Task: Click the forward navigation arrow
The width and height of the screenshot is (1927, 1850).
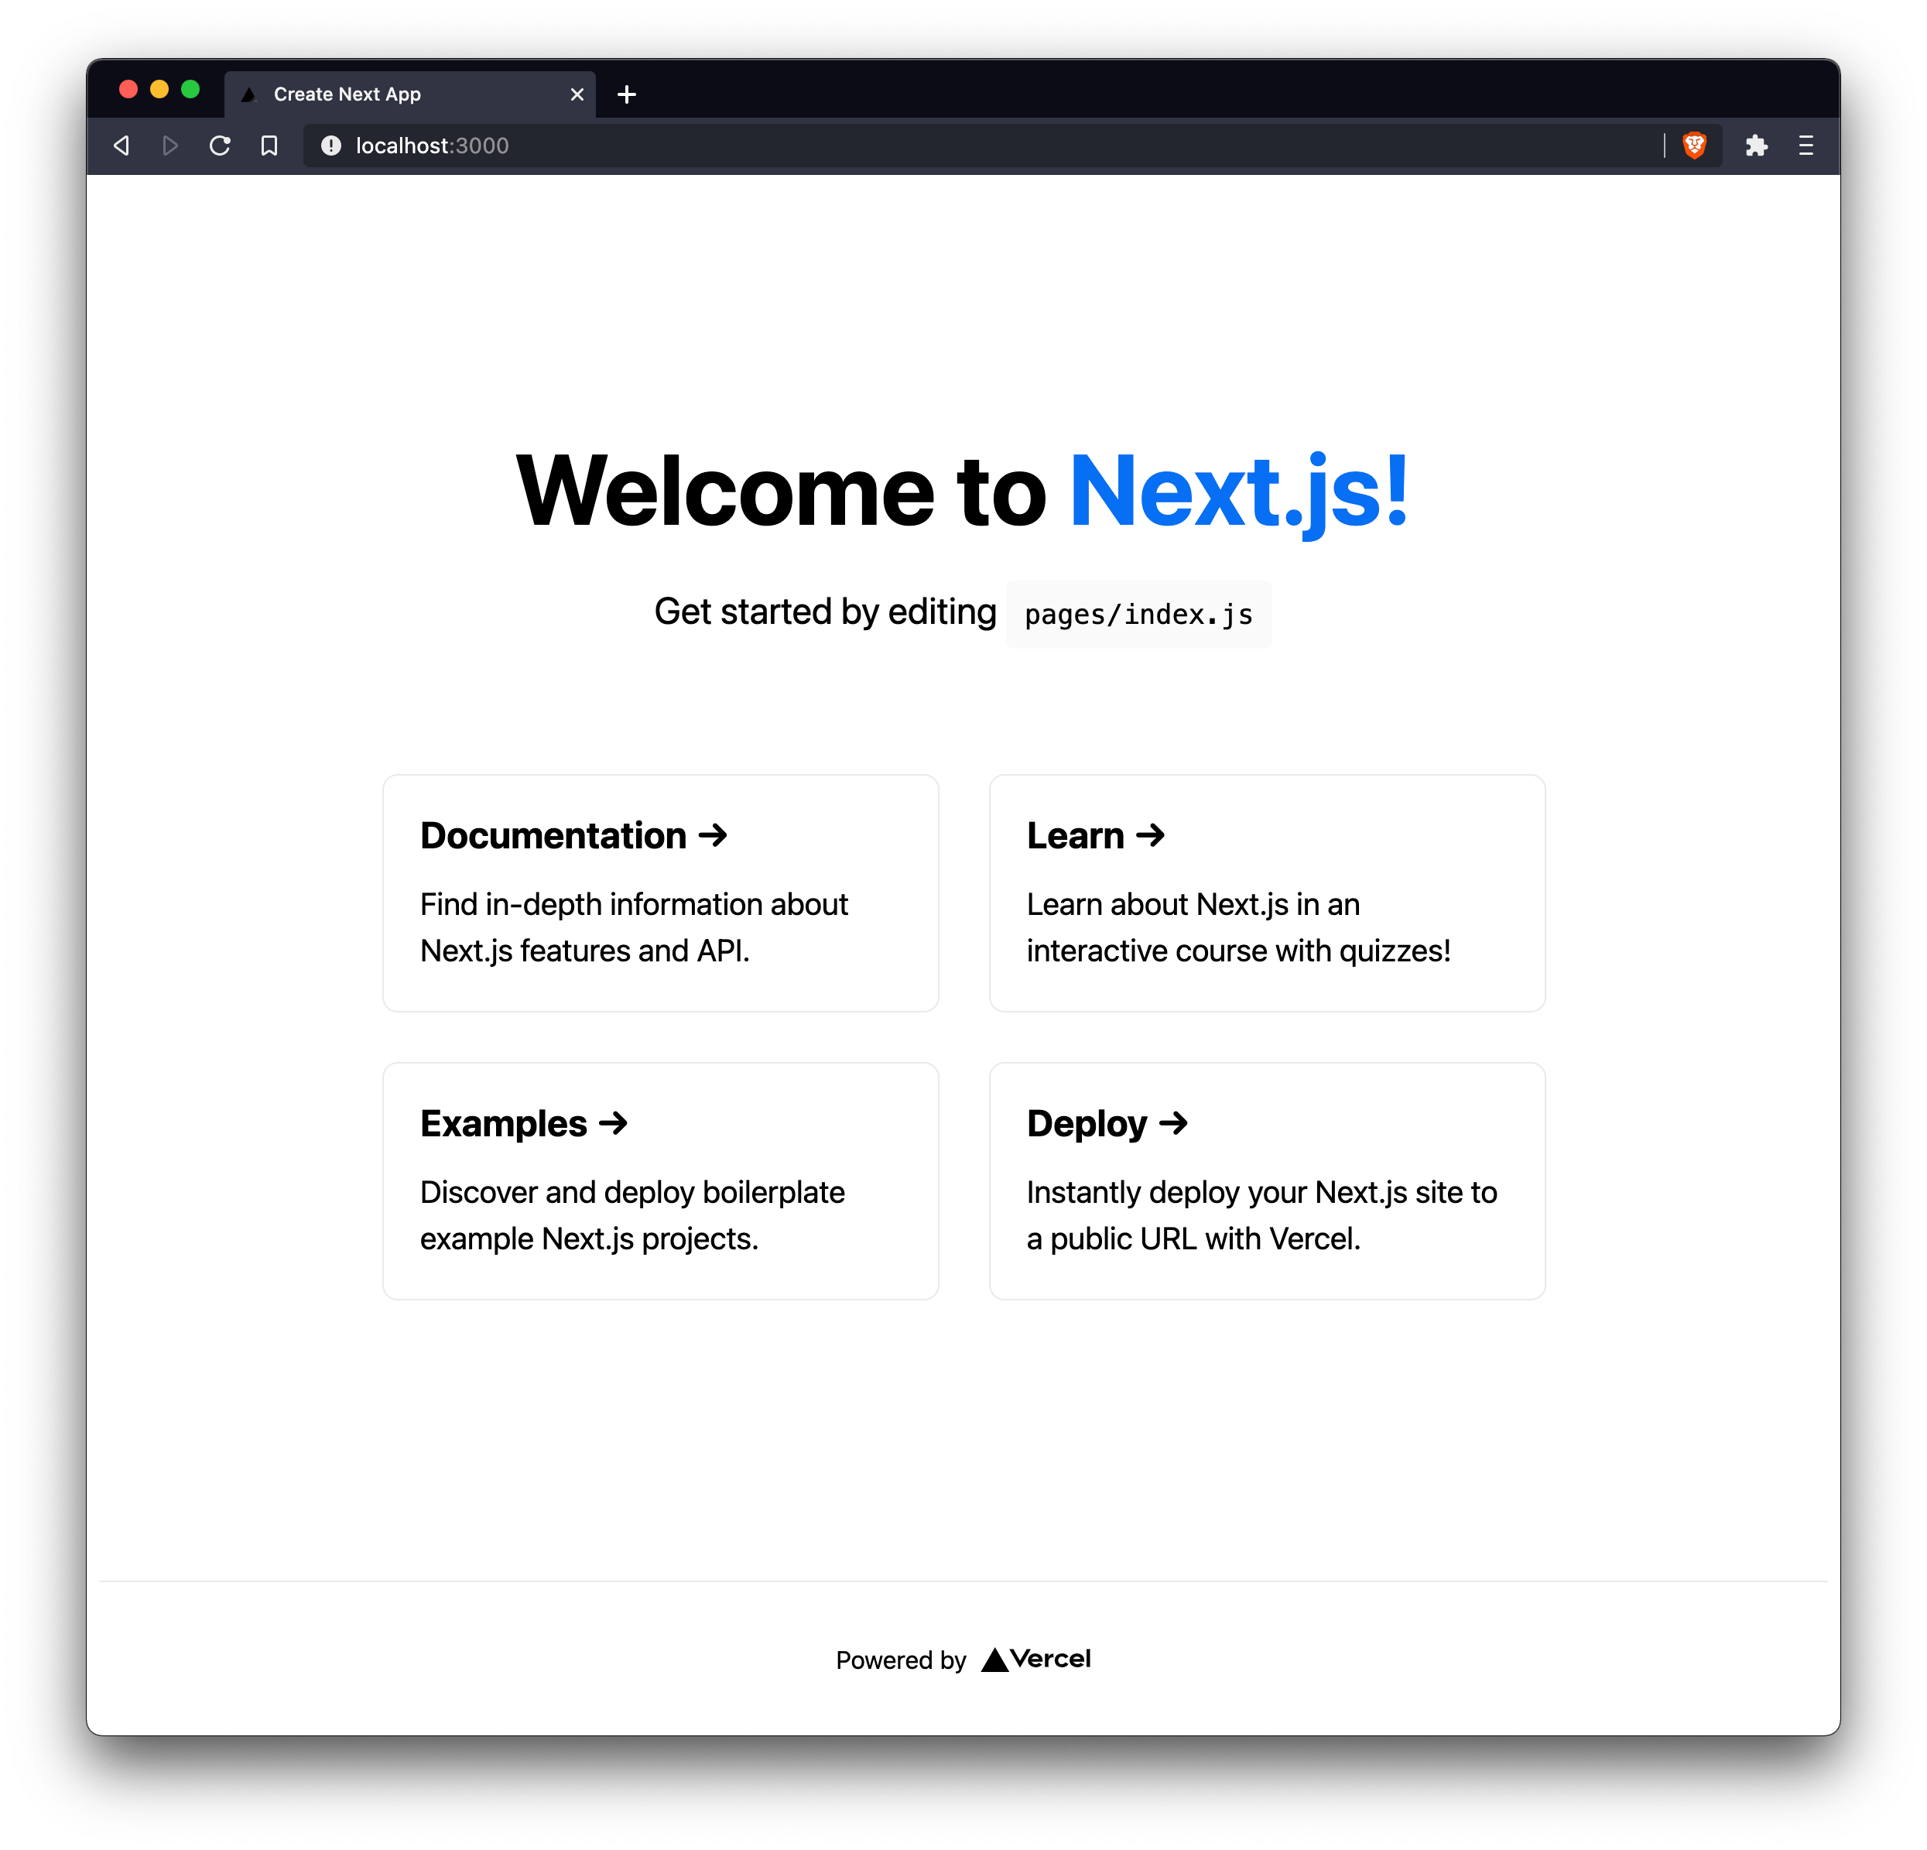Action: coord(170,146)
